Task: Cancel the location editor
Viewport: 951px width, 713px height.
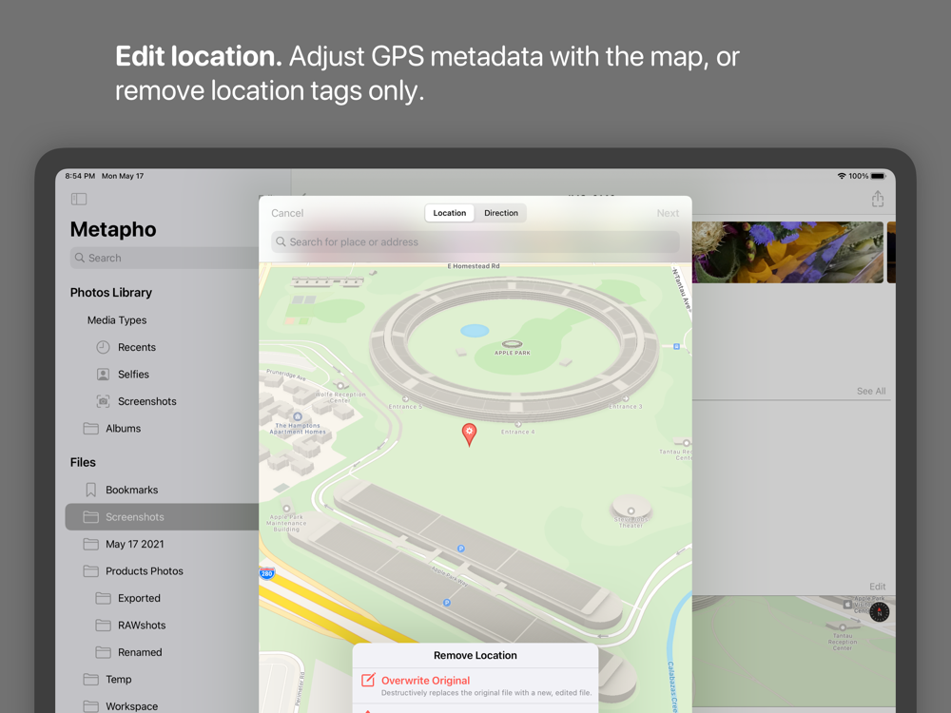Action: pos(287,213)
